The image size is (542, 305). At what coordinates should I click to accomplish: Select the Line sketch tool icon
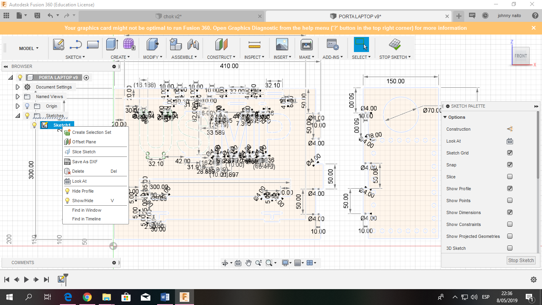click(x=75, y=44)
